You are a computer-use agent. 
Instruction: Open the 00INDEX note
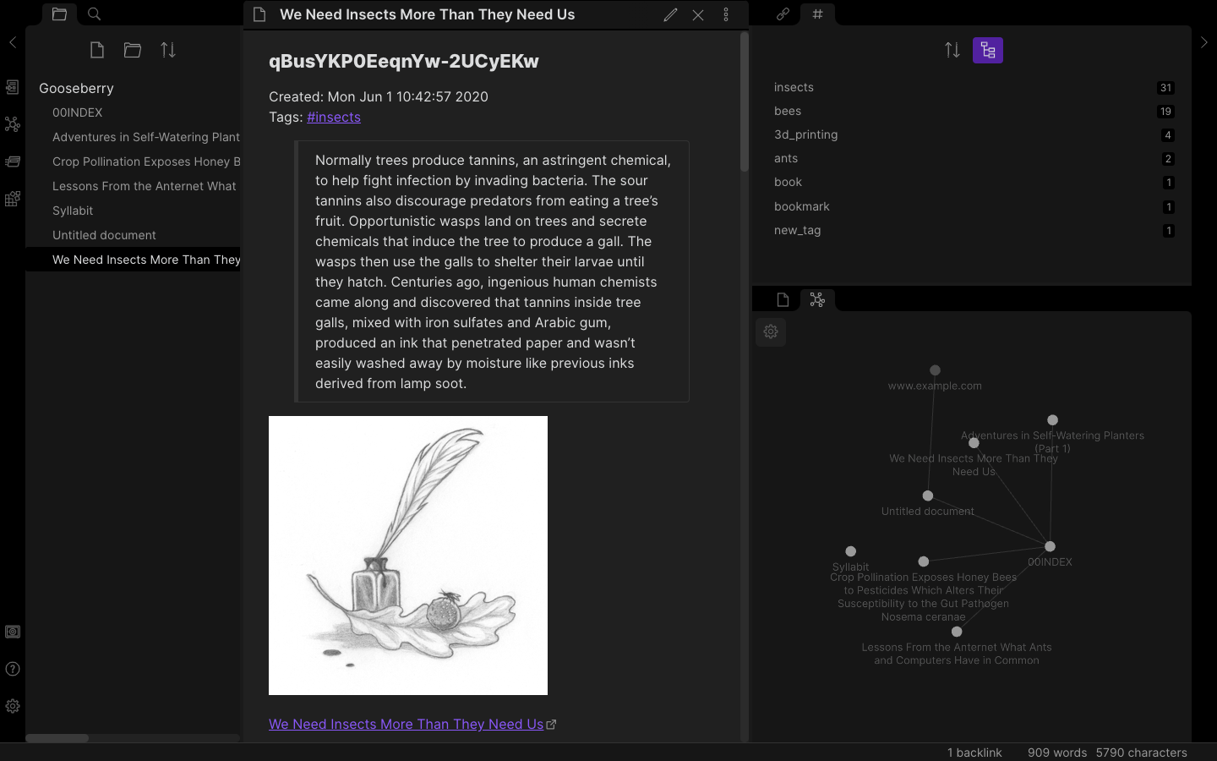[x=134, y=112]
